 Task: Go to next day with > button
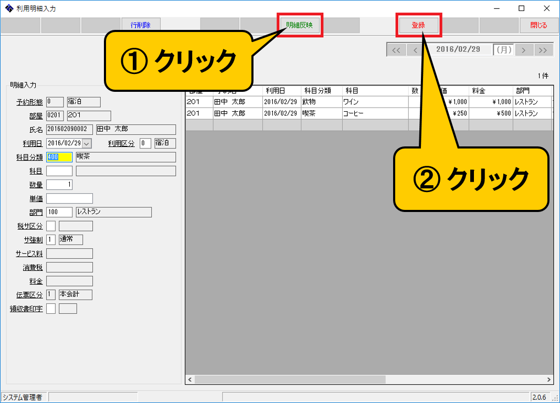(x=524, y=50)
